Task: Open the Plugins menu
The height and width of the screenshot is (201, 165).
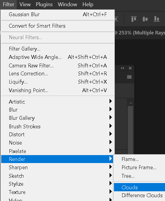Action: coord(44,4)
